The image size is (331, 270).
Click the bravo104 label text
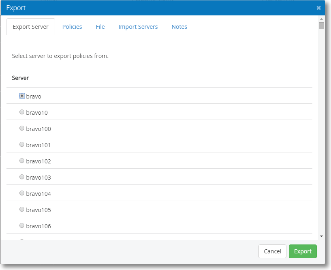coord(38,194)
